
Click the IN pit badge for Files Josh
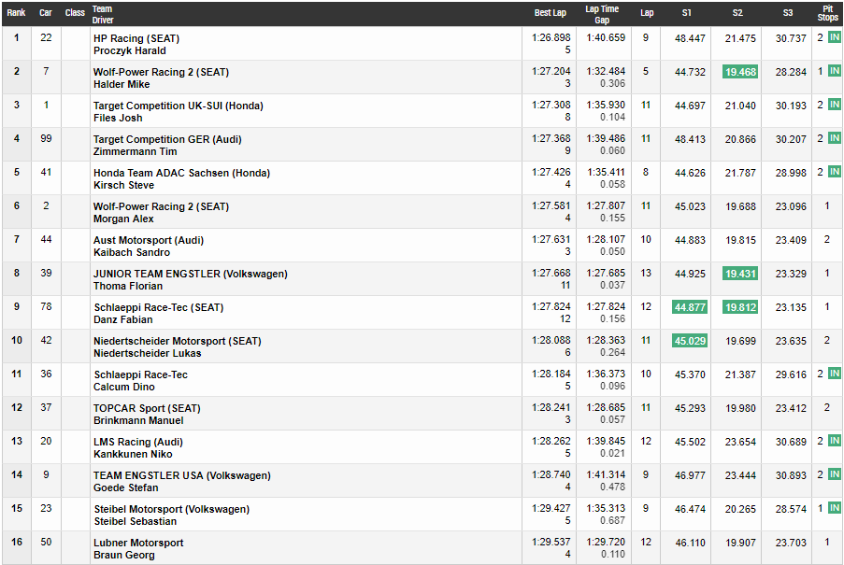click(x=835, y=105)
